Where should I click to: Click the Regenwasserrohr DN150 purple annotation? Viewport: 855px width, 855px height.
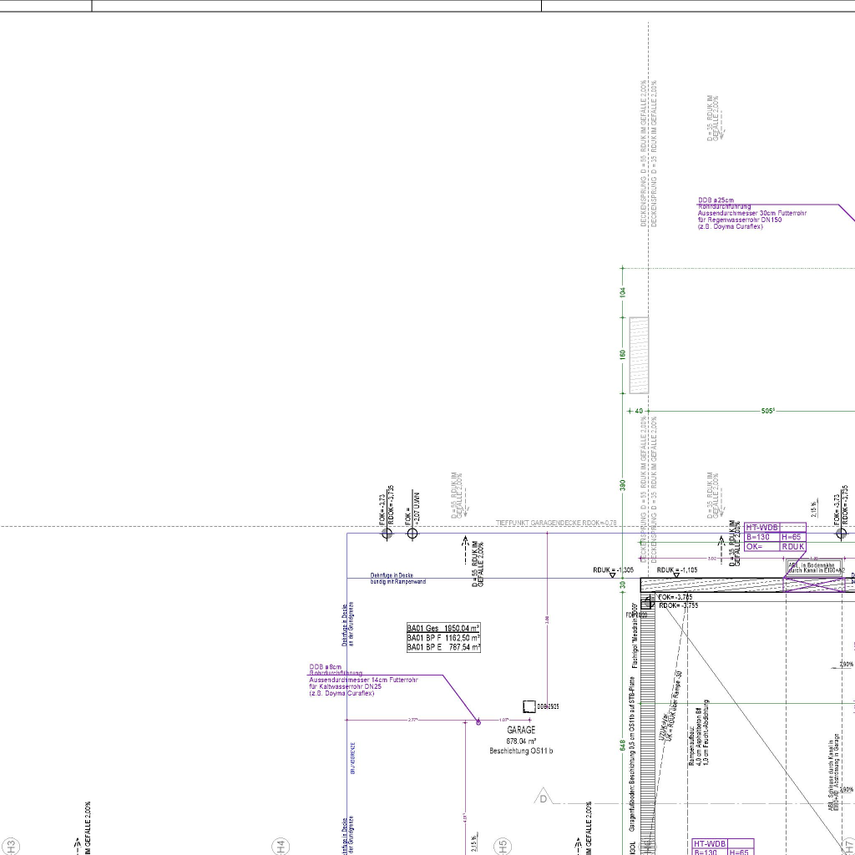click(x=751, y=214)
